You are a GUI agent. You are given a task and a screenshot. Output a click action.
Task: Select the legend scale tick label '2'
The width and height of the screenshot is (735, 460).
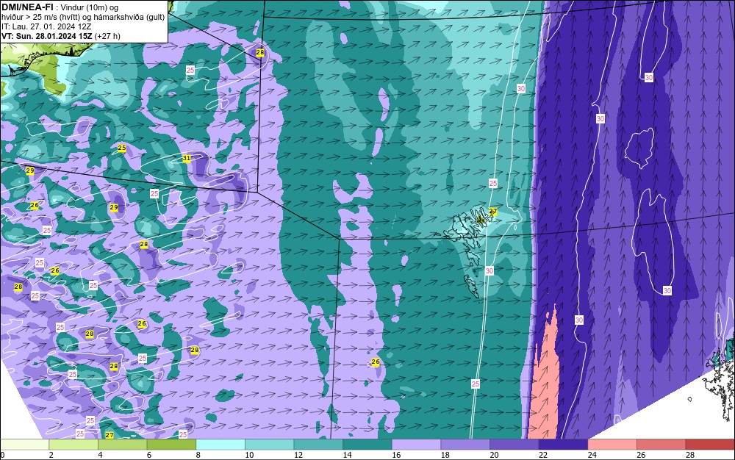pos(51,455)
